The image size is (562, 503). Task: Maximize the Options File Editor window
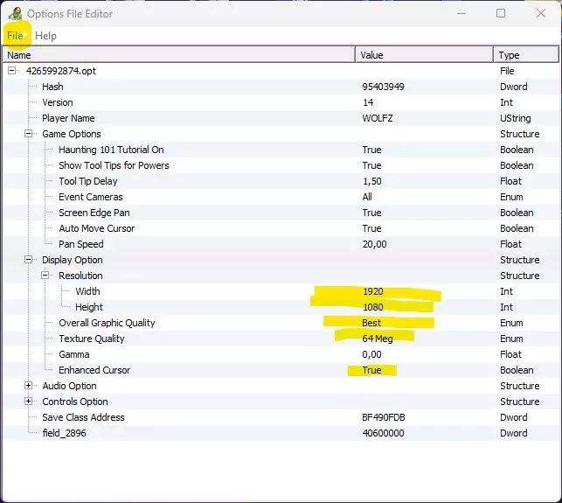501,14
